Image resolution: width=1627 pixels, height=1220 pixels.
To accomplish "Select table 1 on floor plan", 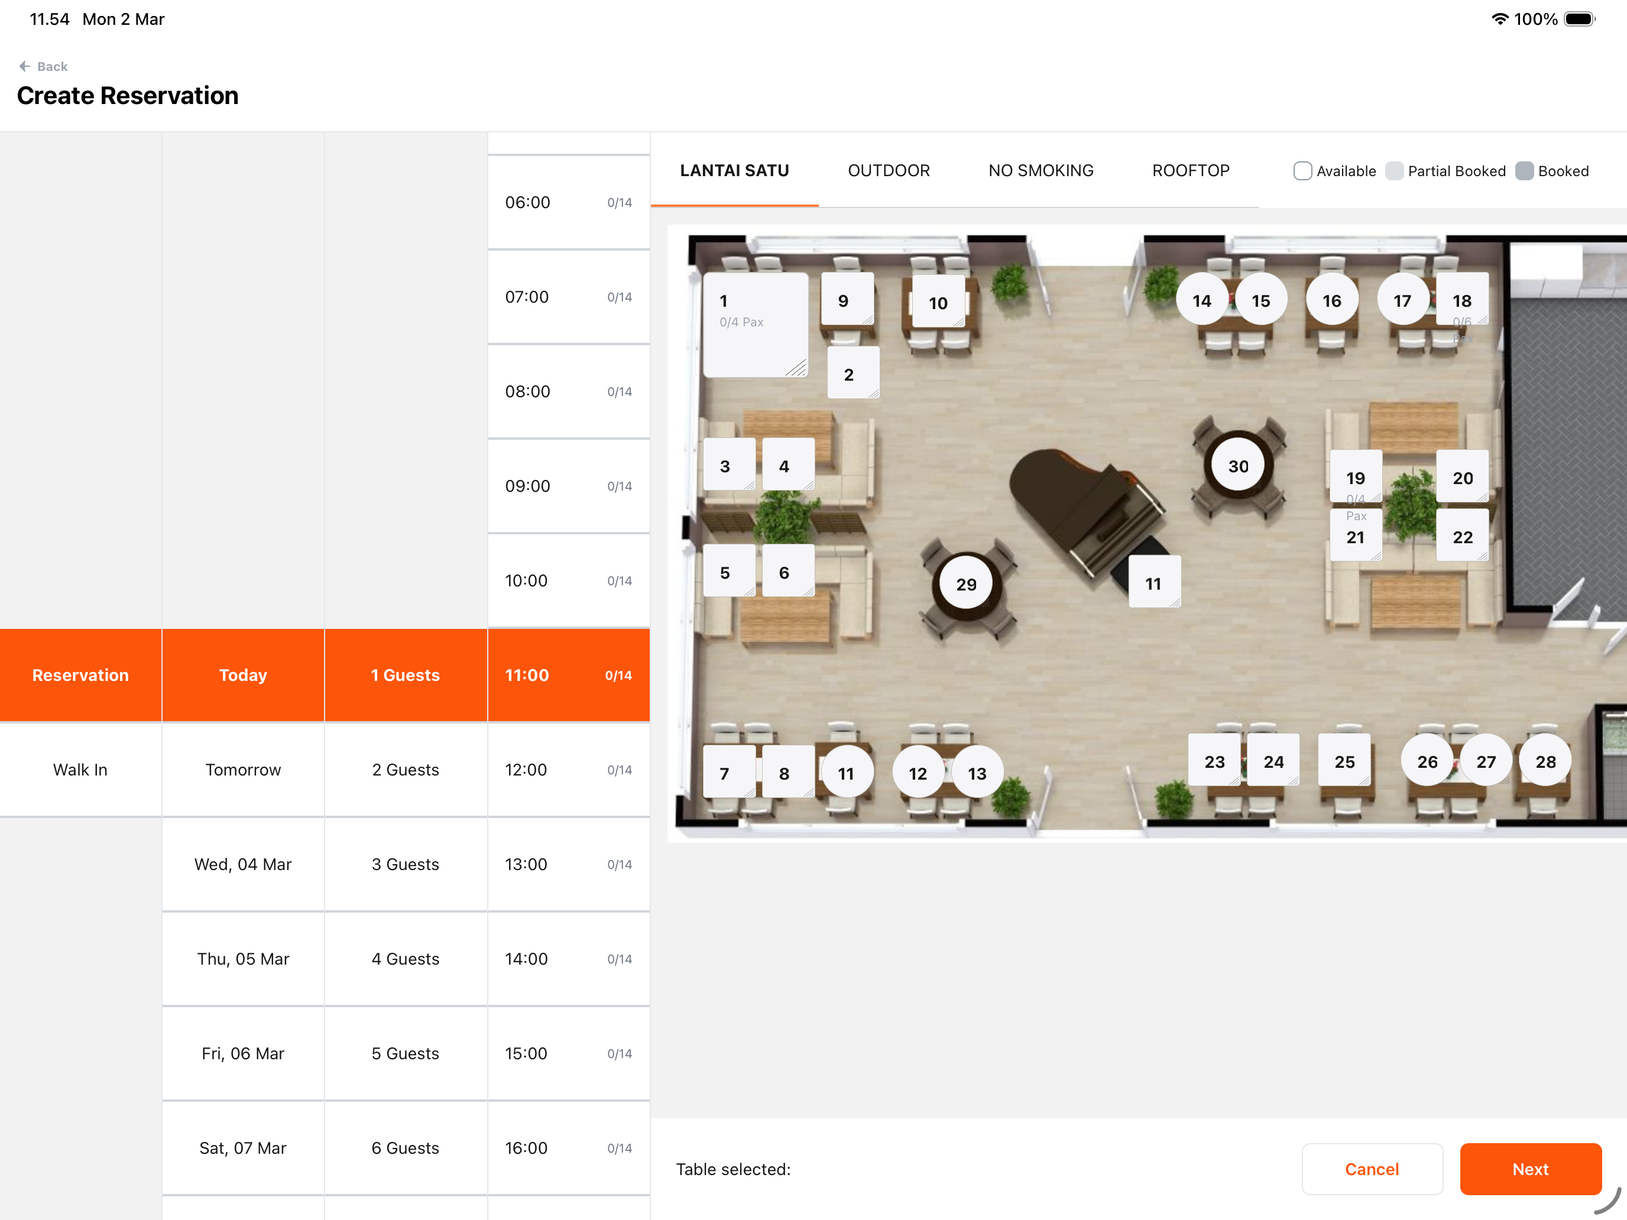I will pos(756,325).
